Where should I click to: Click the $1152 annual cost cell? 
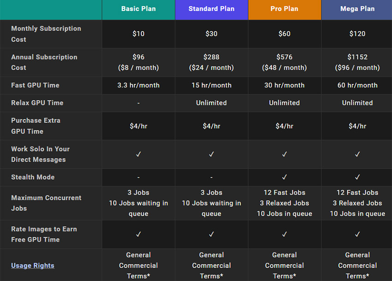(x=357, y=63)
